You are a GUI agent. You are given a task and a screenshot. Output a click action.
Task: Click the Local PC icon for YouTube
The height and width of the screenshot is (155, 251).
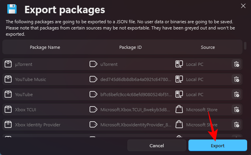tap(179, 95)
